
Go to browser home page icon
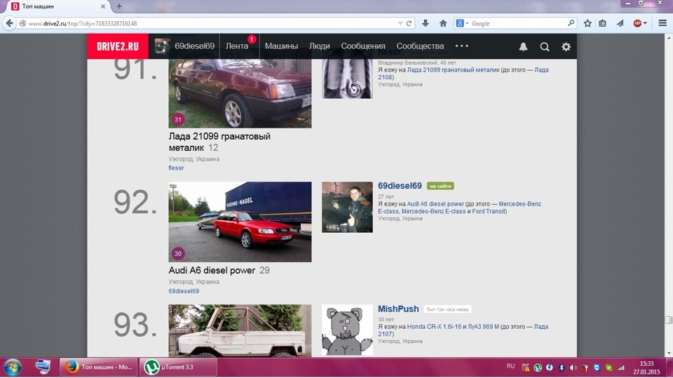[443, 23]
